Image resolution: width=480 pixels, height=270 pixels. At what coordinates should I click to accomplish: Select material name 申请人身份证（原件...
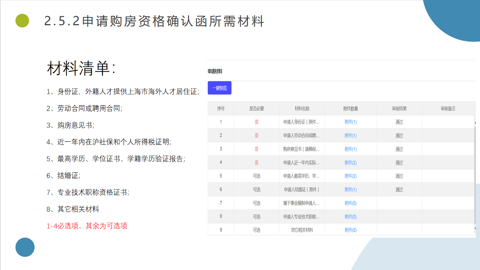coord(301,122)
